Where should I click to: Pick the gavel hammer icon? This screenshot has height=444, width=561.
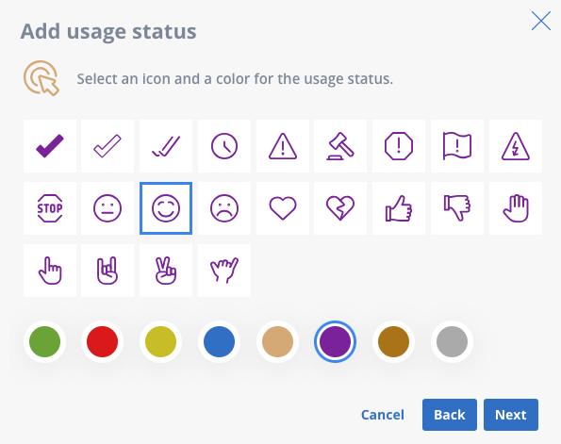click(340, 146)
